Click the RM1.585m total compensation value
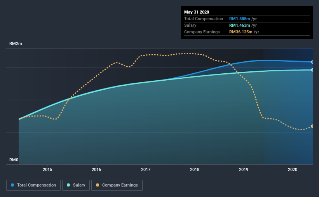The height and width of the screenshot is (197, 319). [x=239, y=19]
